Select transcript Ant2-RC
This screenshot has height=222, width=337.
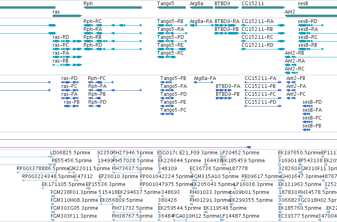291,73
